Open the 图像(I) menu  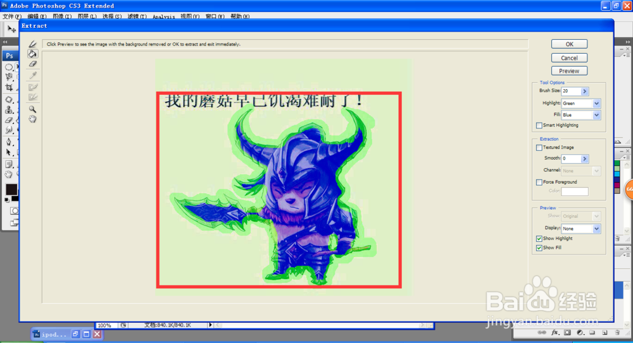tap(62, 16)
